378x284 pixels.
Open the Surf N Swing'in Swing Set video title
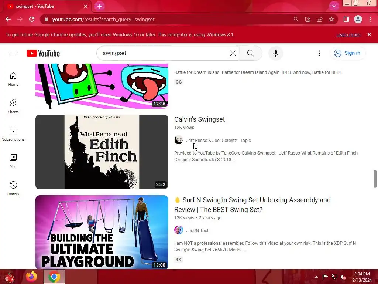coord(252,205)
